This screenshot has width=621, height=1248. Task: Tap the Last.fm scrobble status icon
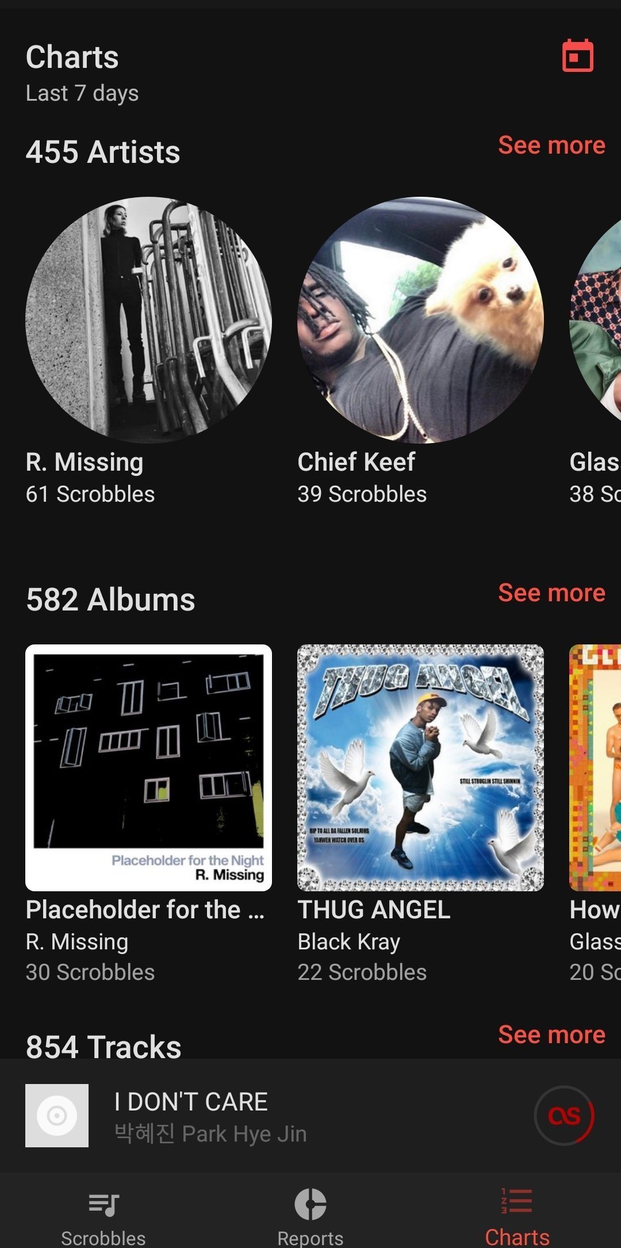pyautogui.click(x=564, y=1116)
